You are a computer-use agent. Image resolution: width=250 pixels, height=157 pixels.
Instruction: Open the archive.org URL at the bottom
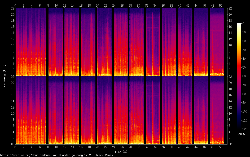pos(56,155)
